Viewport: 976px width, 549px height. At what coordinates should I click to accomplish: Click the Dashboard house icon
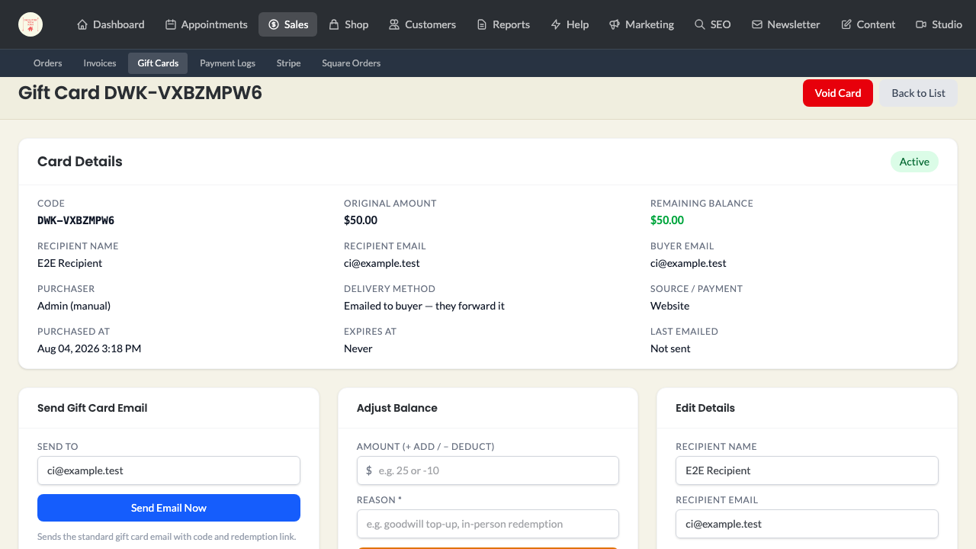click(82, 24)
